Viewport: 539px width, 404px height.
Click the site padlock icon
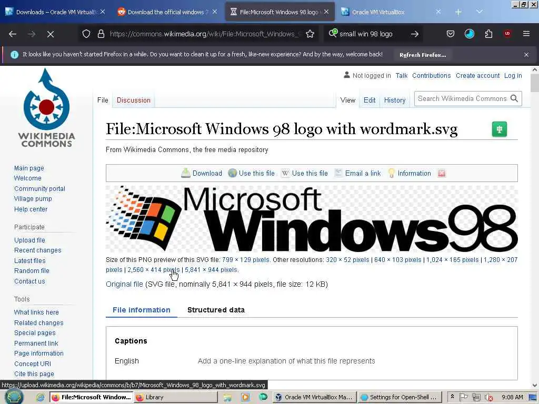click(101, 34)
